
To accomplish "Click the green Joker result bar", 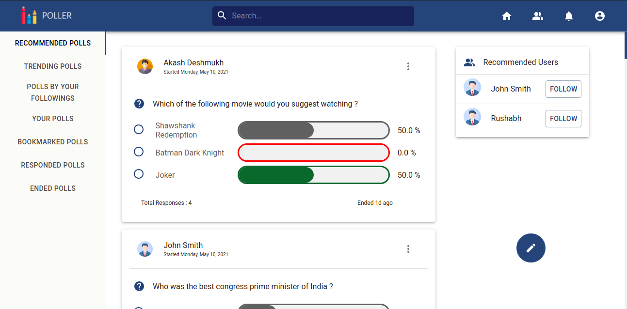I will tap(314, 175).
